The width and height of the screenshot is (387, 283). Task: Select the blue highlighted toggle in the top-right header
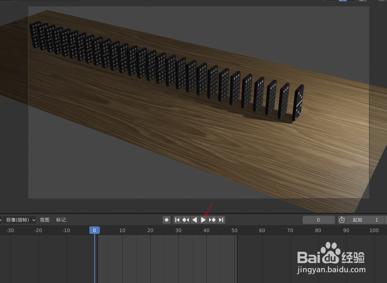click(x=343, y=1)
